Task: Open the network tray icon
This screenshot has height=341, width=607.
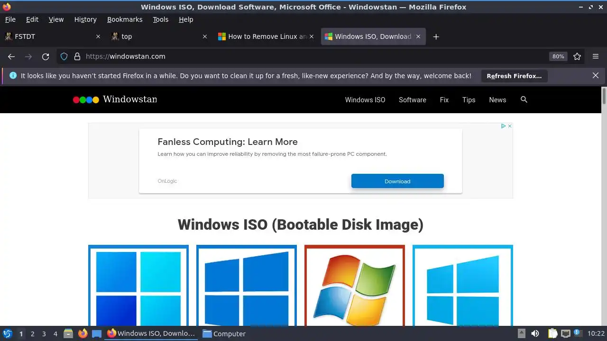Action: click(x=565, y=333)
